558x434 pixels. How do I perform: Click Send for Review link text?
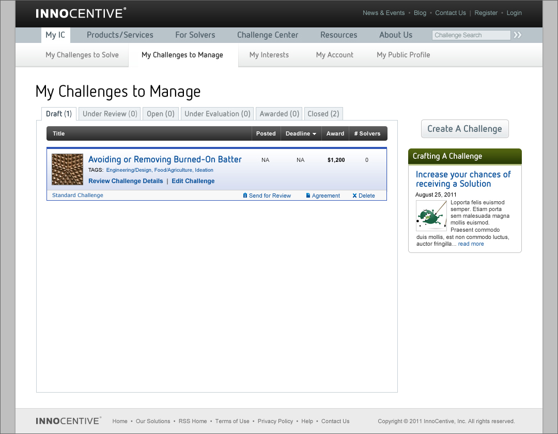[x=270, y=196]
